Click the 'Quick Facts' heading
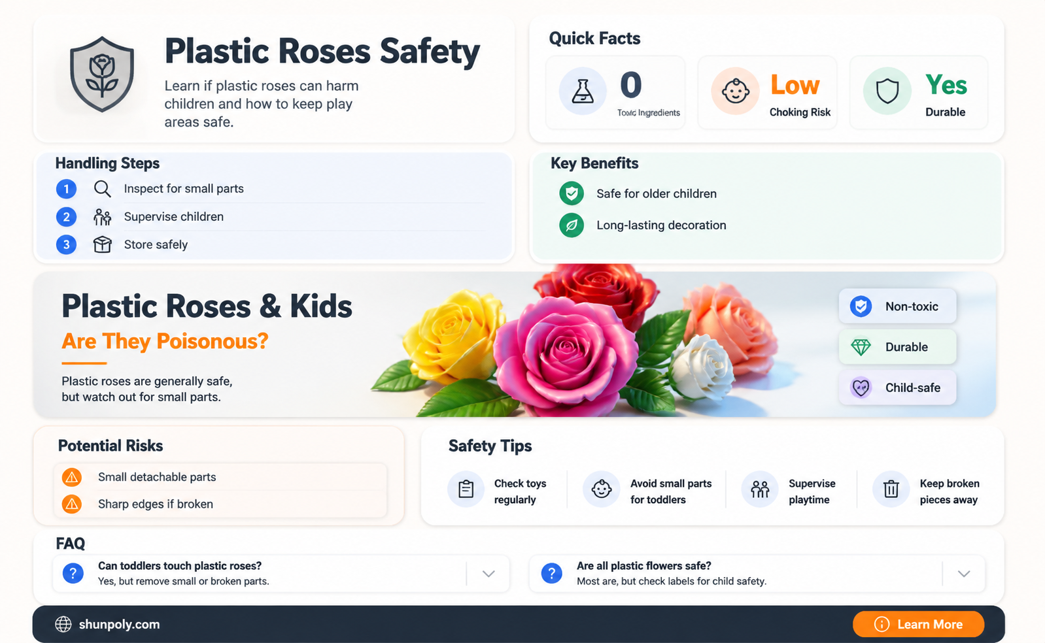This screenshot has width=1045, height=643. (x=594, y=39)
